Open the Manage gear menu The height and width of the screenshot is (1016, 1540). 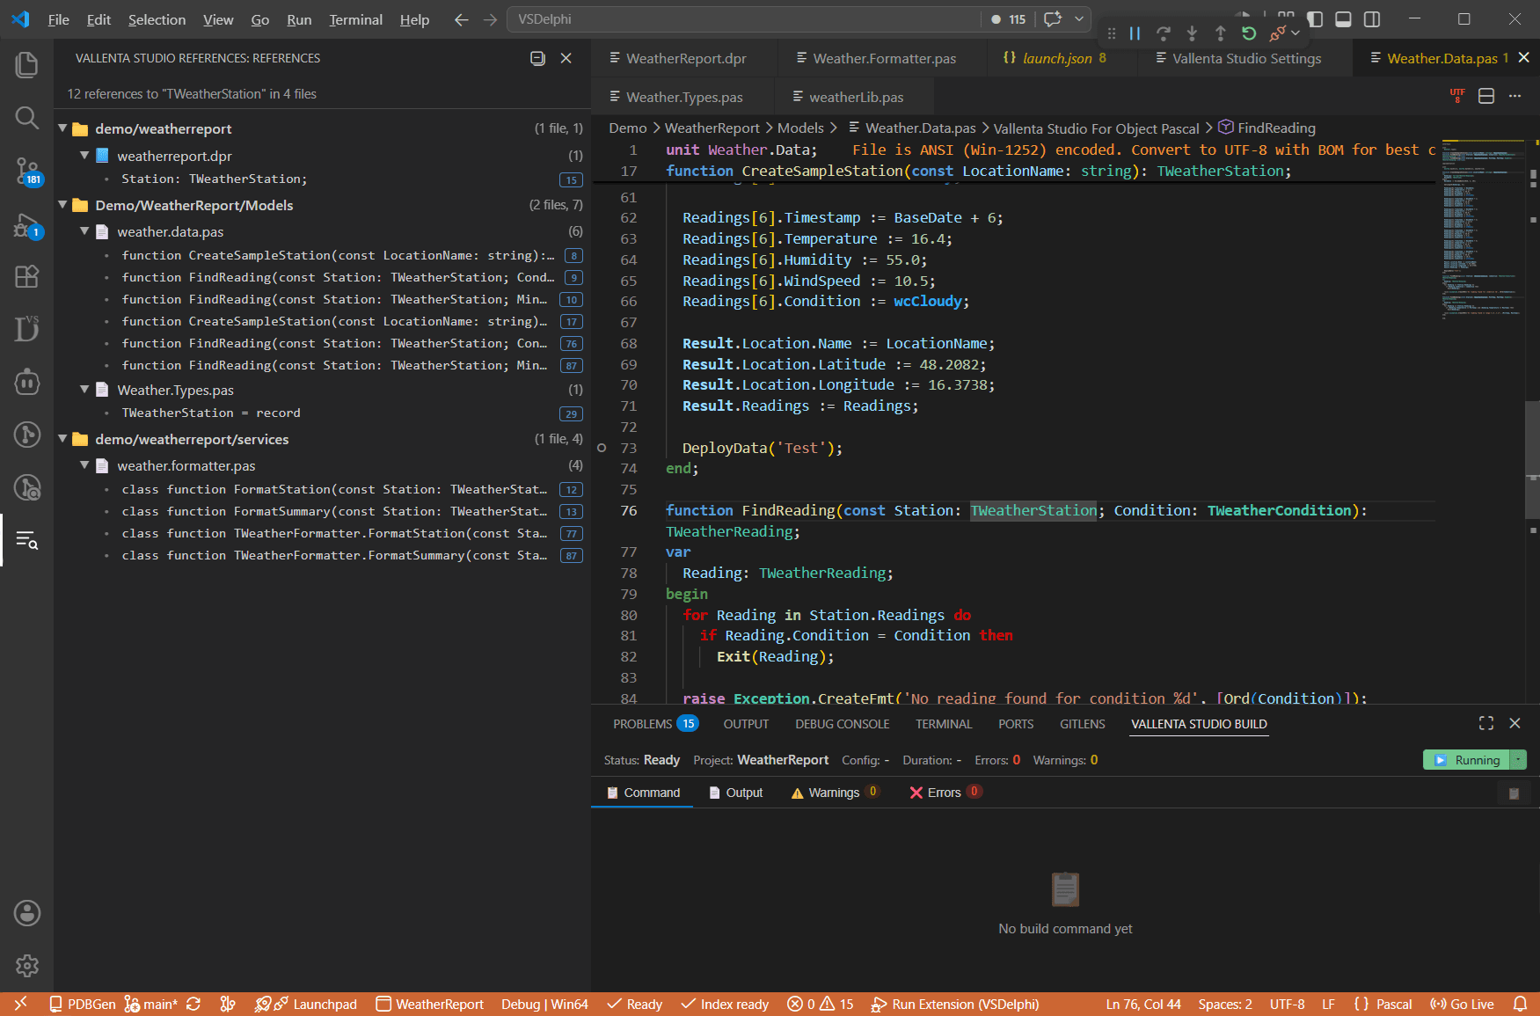(x=27, y=966)
